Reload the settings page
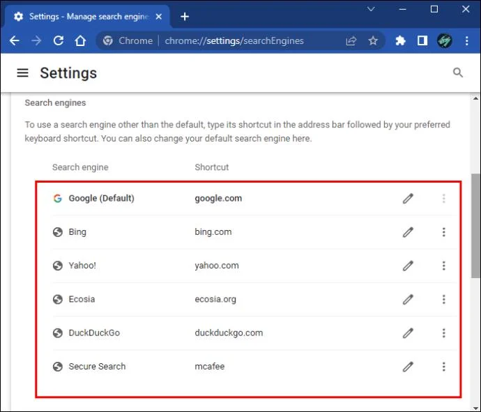The height and width of the screenshot is (412, 481). pyautogui.click(x=59, y=41)
